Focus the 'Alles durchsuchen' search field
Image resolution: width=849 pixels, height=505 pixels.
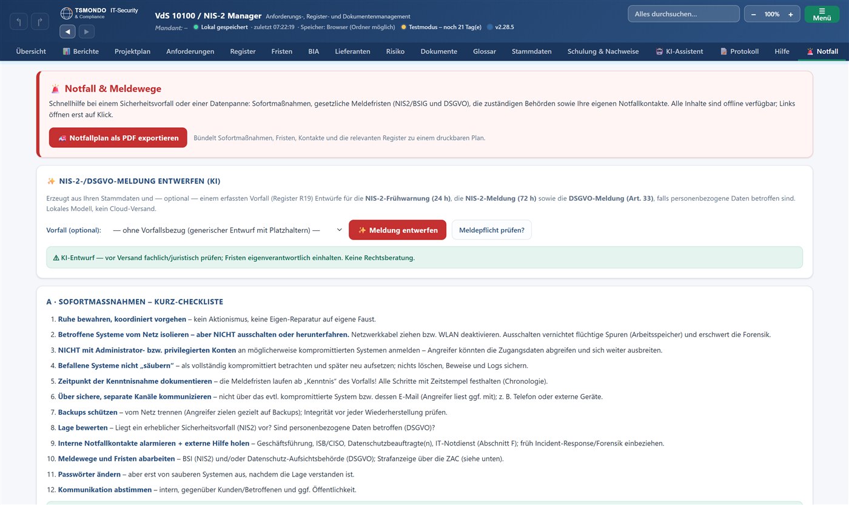683,14
